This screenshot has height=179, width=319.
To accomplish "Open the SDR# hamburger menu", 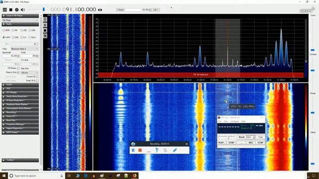I will coord(4,9).
